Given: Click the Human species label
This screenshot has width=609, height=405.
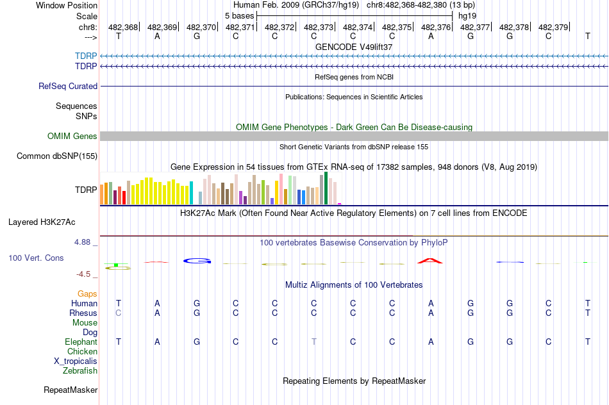Looking at the screenshot, I should pyautogui.click(x=84, y=303).
